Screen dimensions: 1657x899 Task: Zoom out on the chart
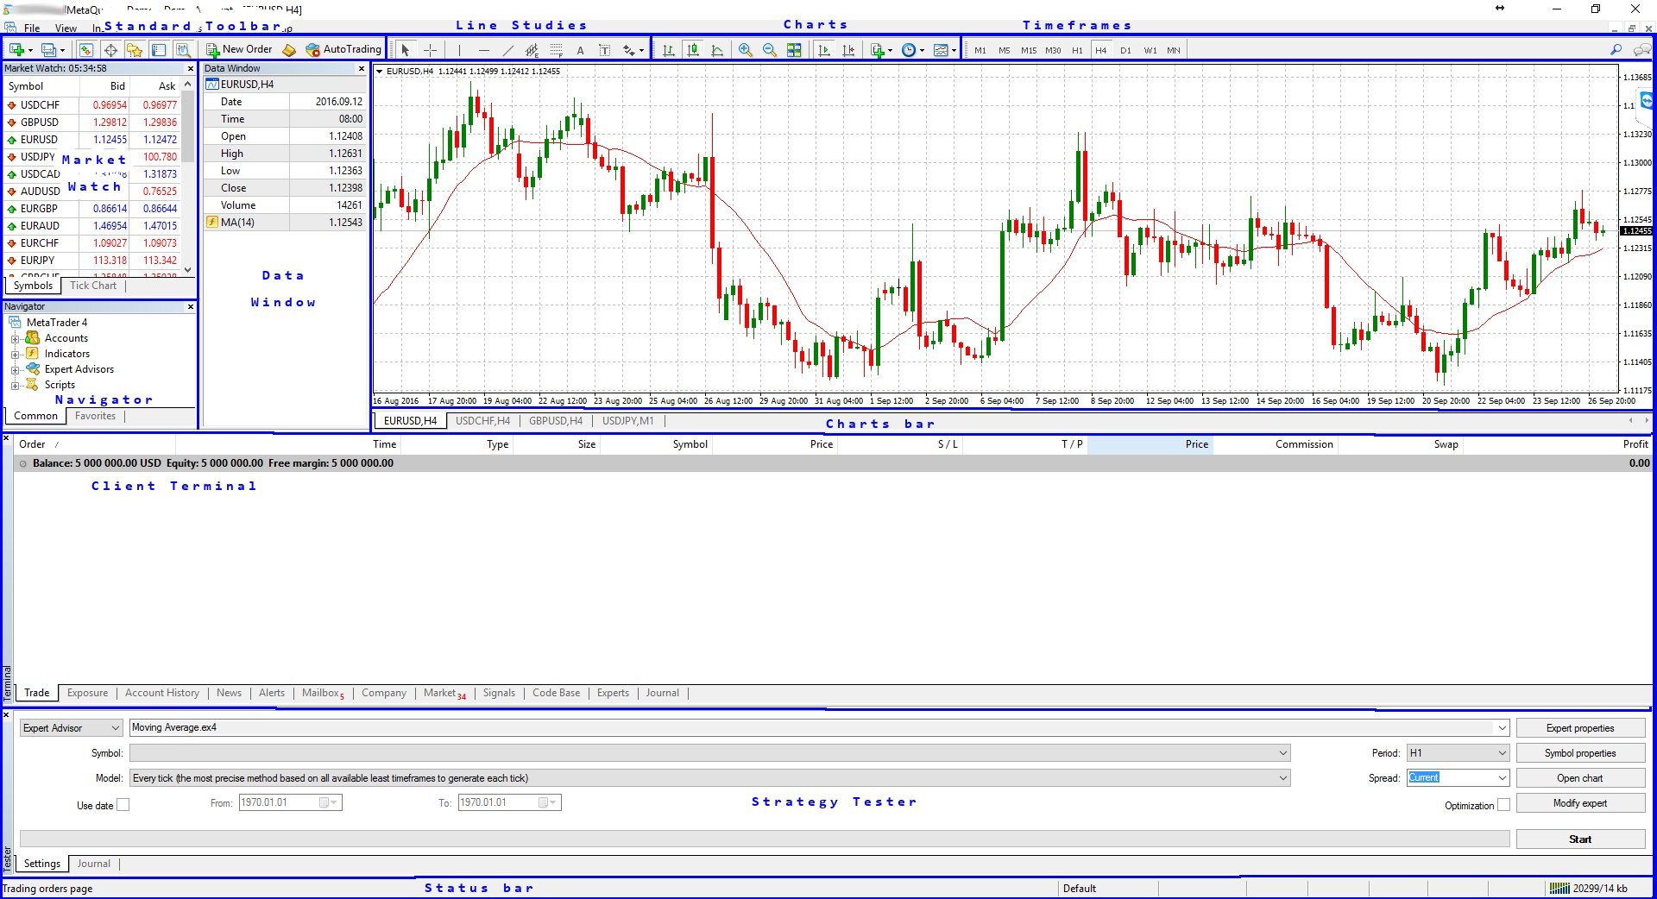(769, 50)
